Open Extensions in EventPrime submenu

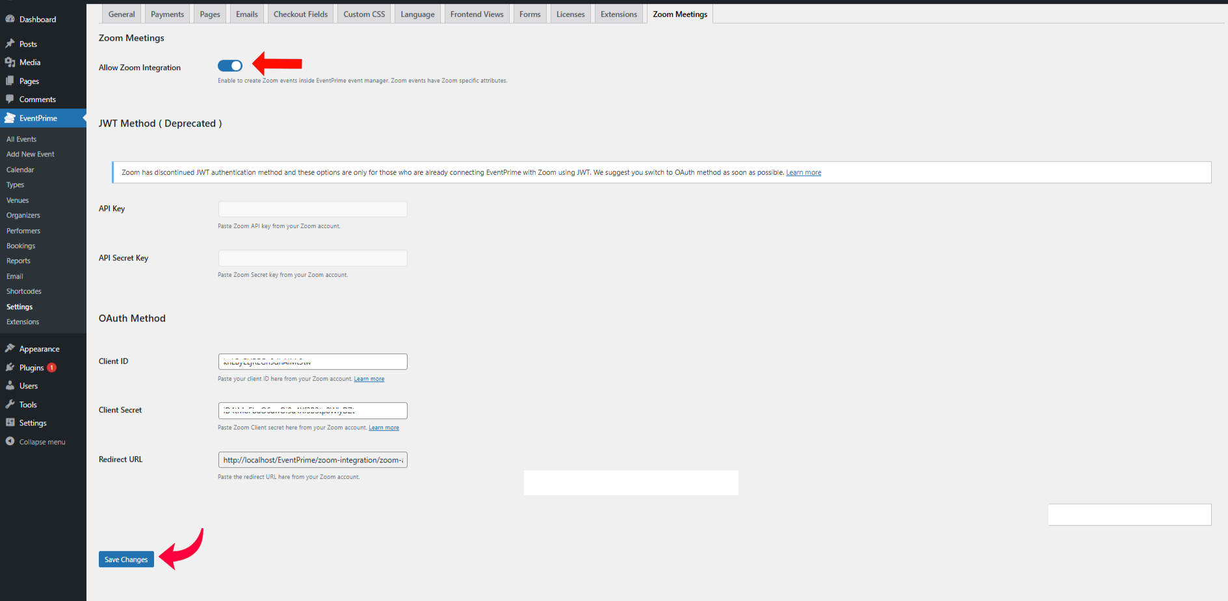click(x=23, y=322)
